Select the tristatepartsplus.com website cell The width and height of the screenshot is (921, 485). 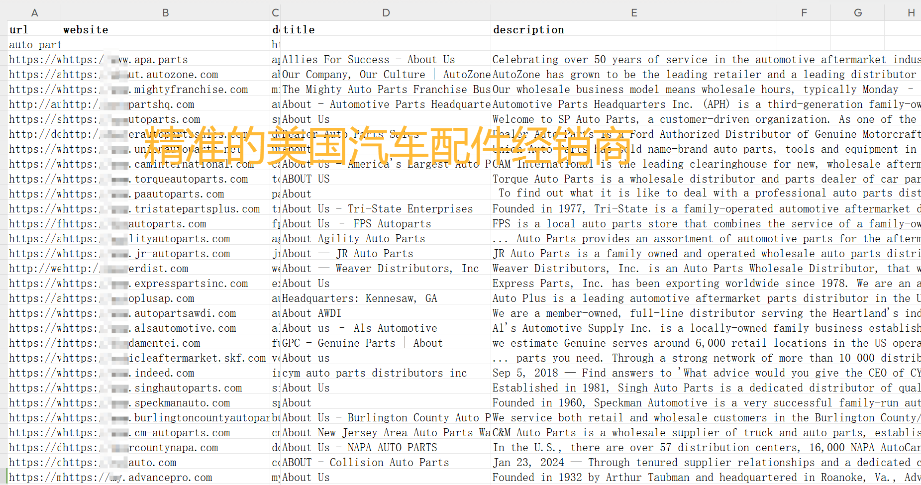166,208
